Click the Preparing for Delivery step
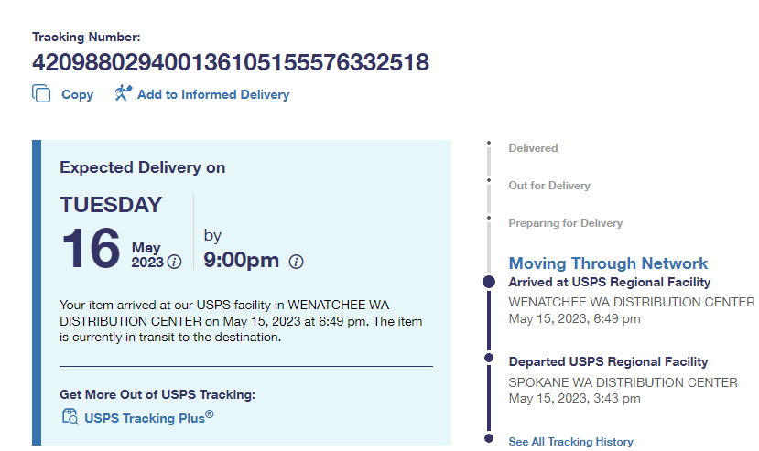This screenshot has width=759, height=451. pyautogui.click(x=565, y=223)
